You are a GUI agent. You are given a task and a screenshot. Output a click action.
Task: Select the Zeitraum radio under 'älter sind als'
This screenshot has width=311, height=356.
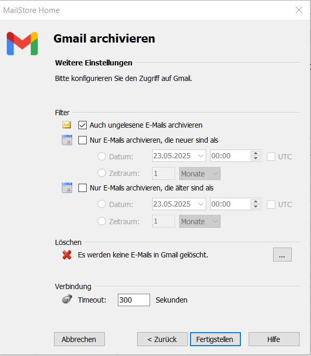coord(102,221)
